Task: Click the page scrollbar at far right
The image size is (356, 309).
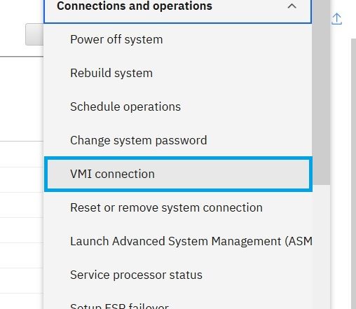Action: point(353,174)
